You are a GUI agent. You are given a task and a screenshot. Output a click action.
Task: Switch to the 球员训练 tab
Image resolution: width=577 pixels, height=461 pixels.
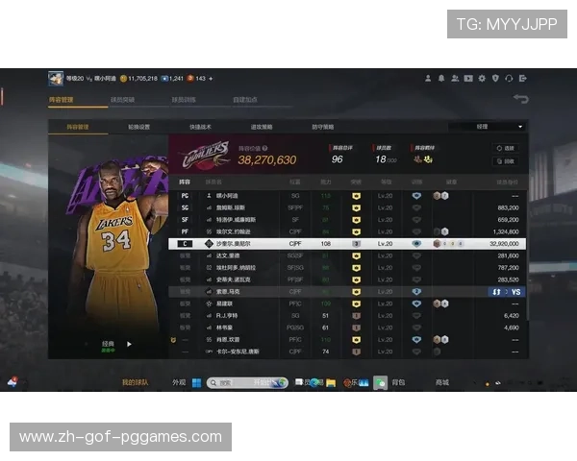click(184, 99)
